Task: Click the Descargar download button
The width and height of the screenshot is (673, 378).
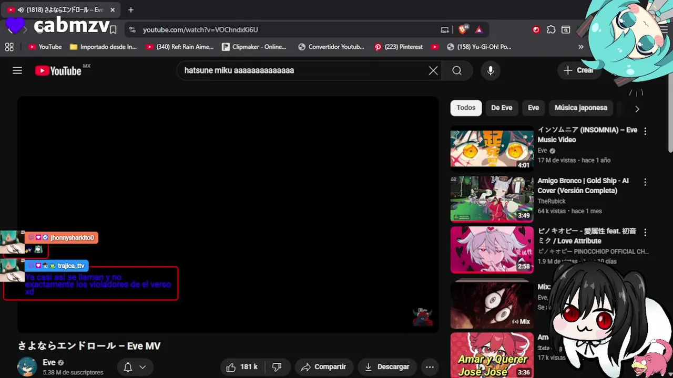Action: coord(387,367)
